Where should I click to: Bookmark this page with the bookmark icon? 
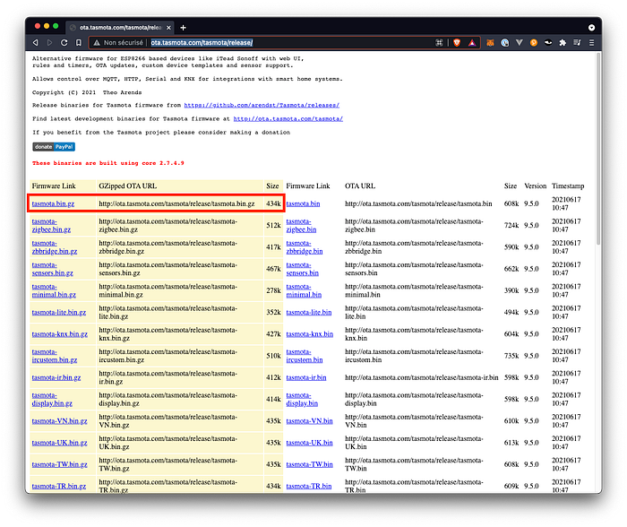point(79,42)
